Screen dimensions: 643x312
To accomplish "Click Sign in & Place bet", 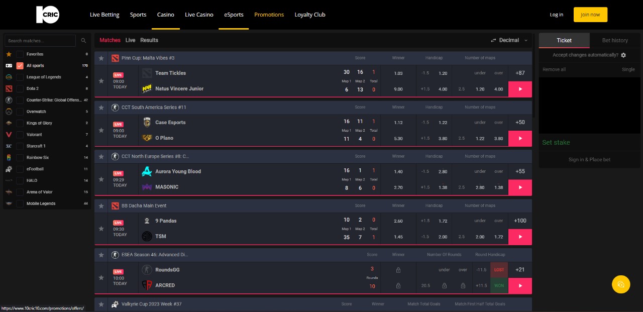I will 589,160.
